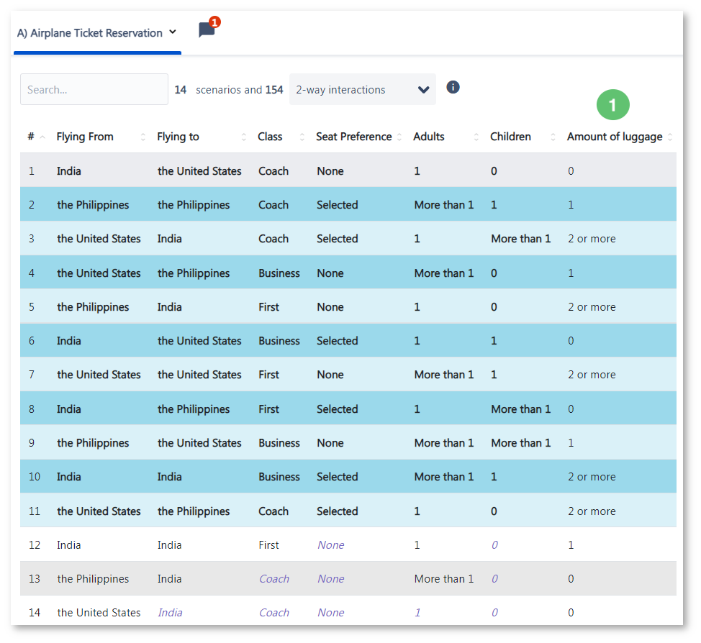Open the 2-way interactions dropdown

[362, 89]
